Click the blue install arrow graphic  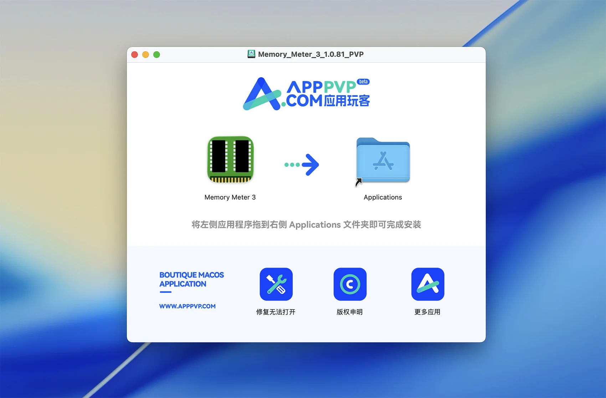302,165
